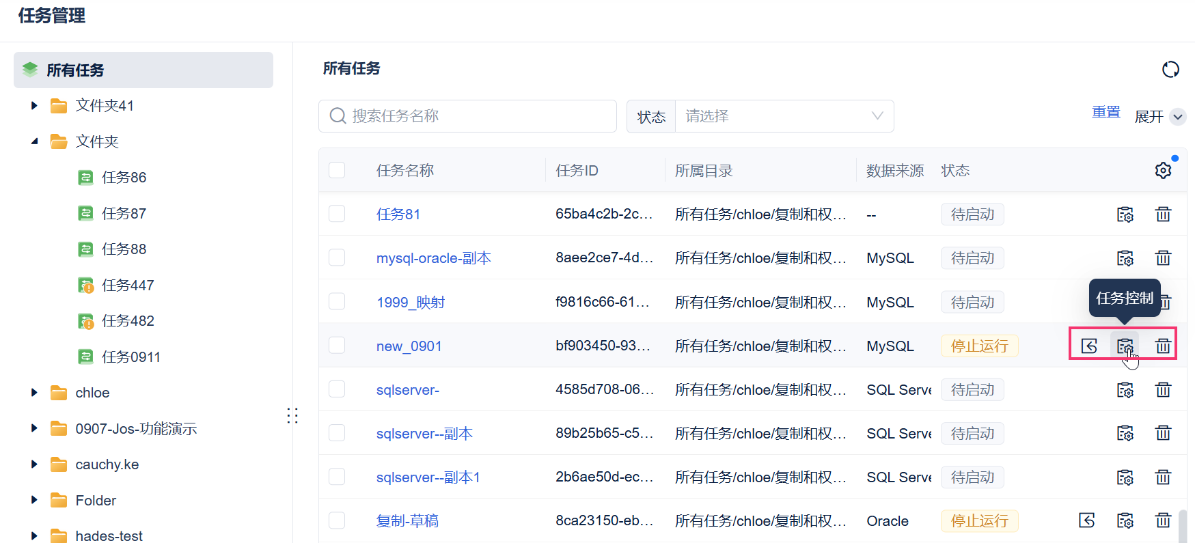This screenshot has width=1195, height=543.
Task: Open task control for mysql-oracle-副本
Action: tap(1125, 258)
